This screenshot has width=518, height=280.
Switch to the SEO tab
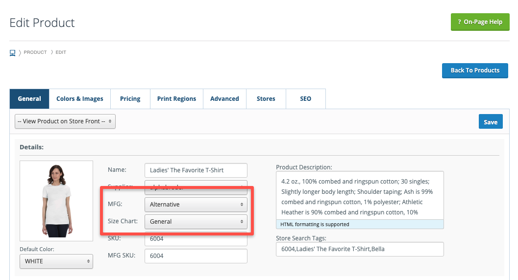tap(305, 98)
